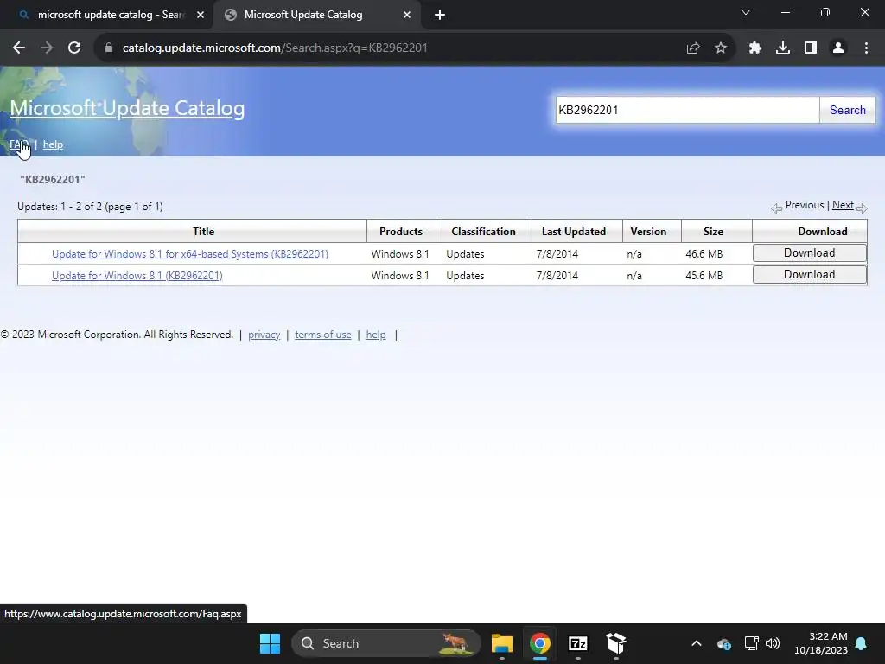Go back using the browser back arrow

pyautogui.click(x=19, y=48)
